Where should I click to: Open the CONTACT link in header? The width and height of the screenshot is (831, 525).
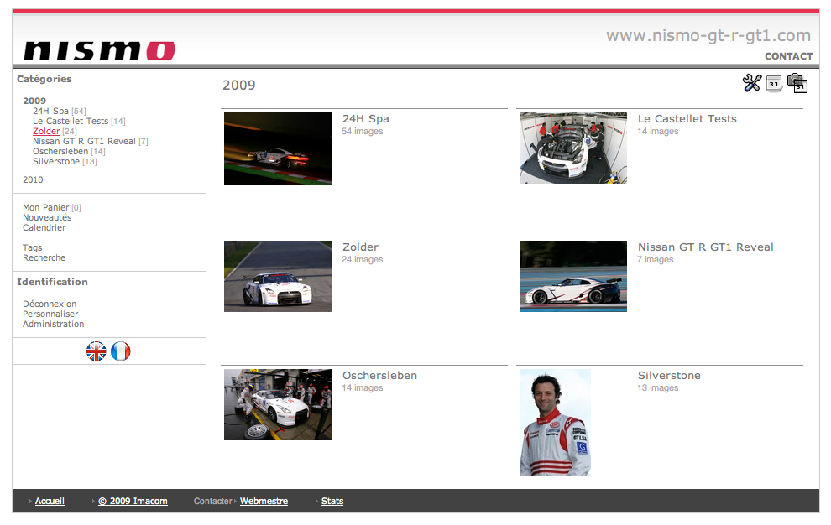pos(788,56)
